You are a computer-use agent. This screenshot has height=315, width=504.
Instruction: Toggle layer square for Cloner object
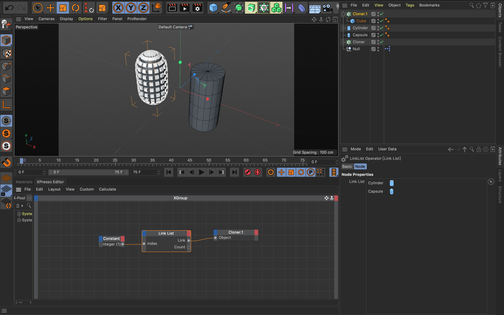coord(373,42)
